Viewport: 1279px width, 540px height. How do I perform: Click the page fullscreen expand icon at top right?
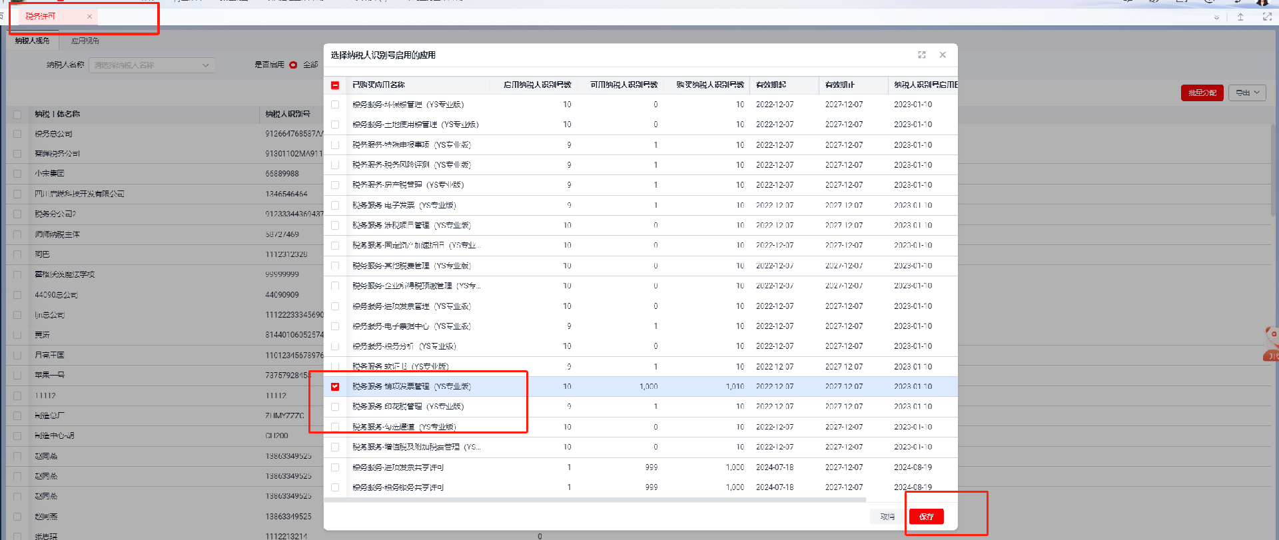(1267, 17)
